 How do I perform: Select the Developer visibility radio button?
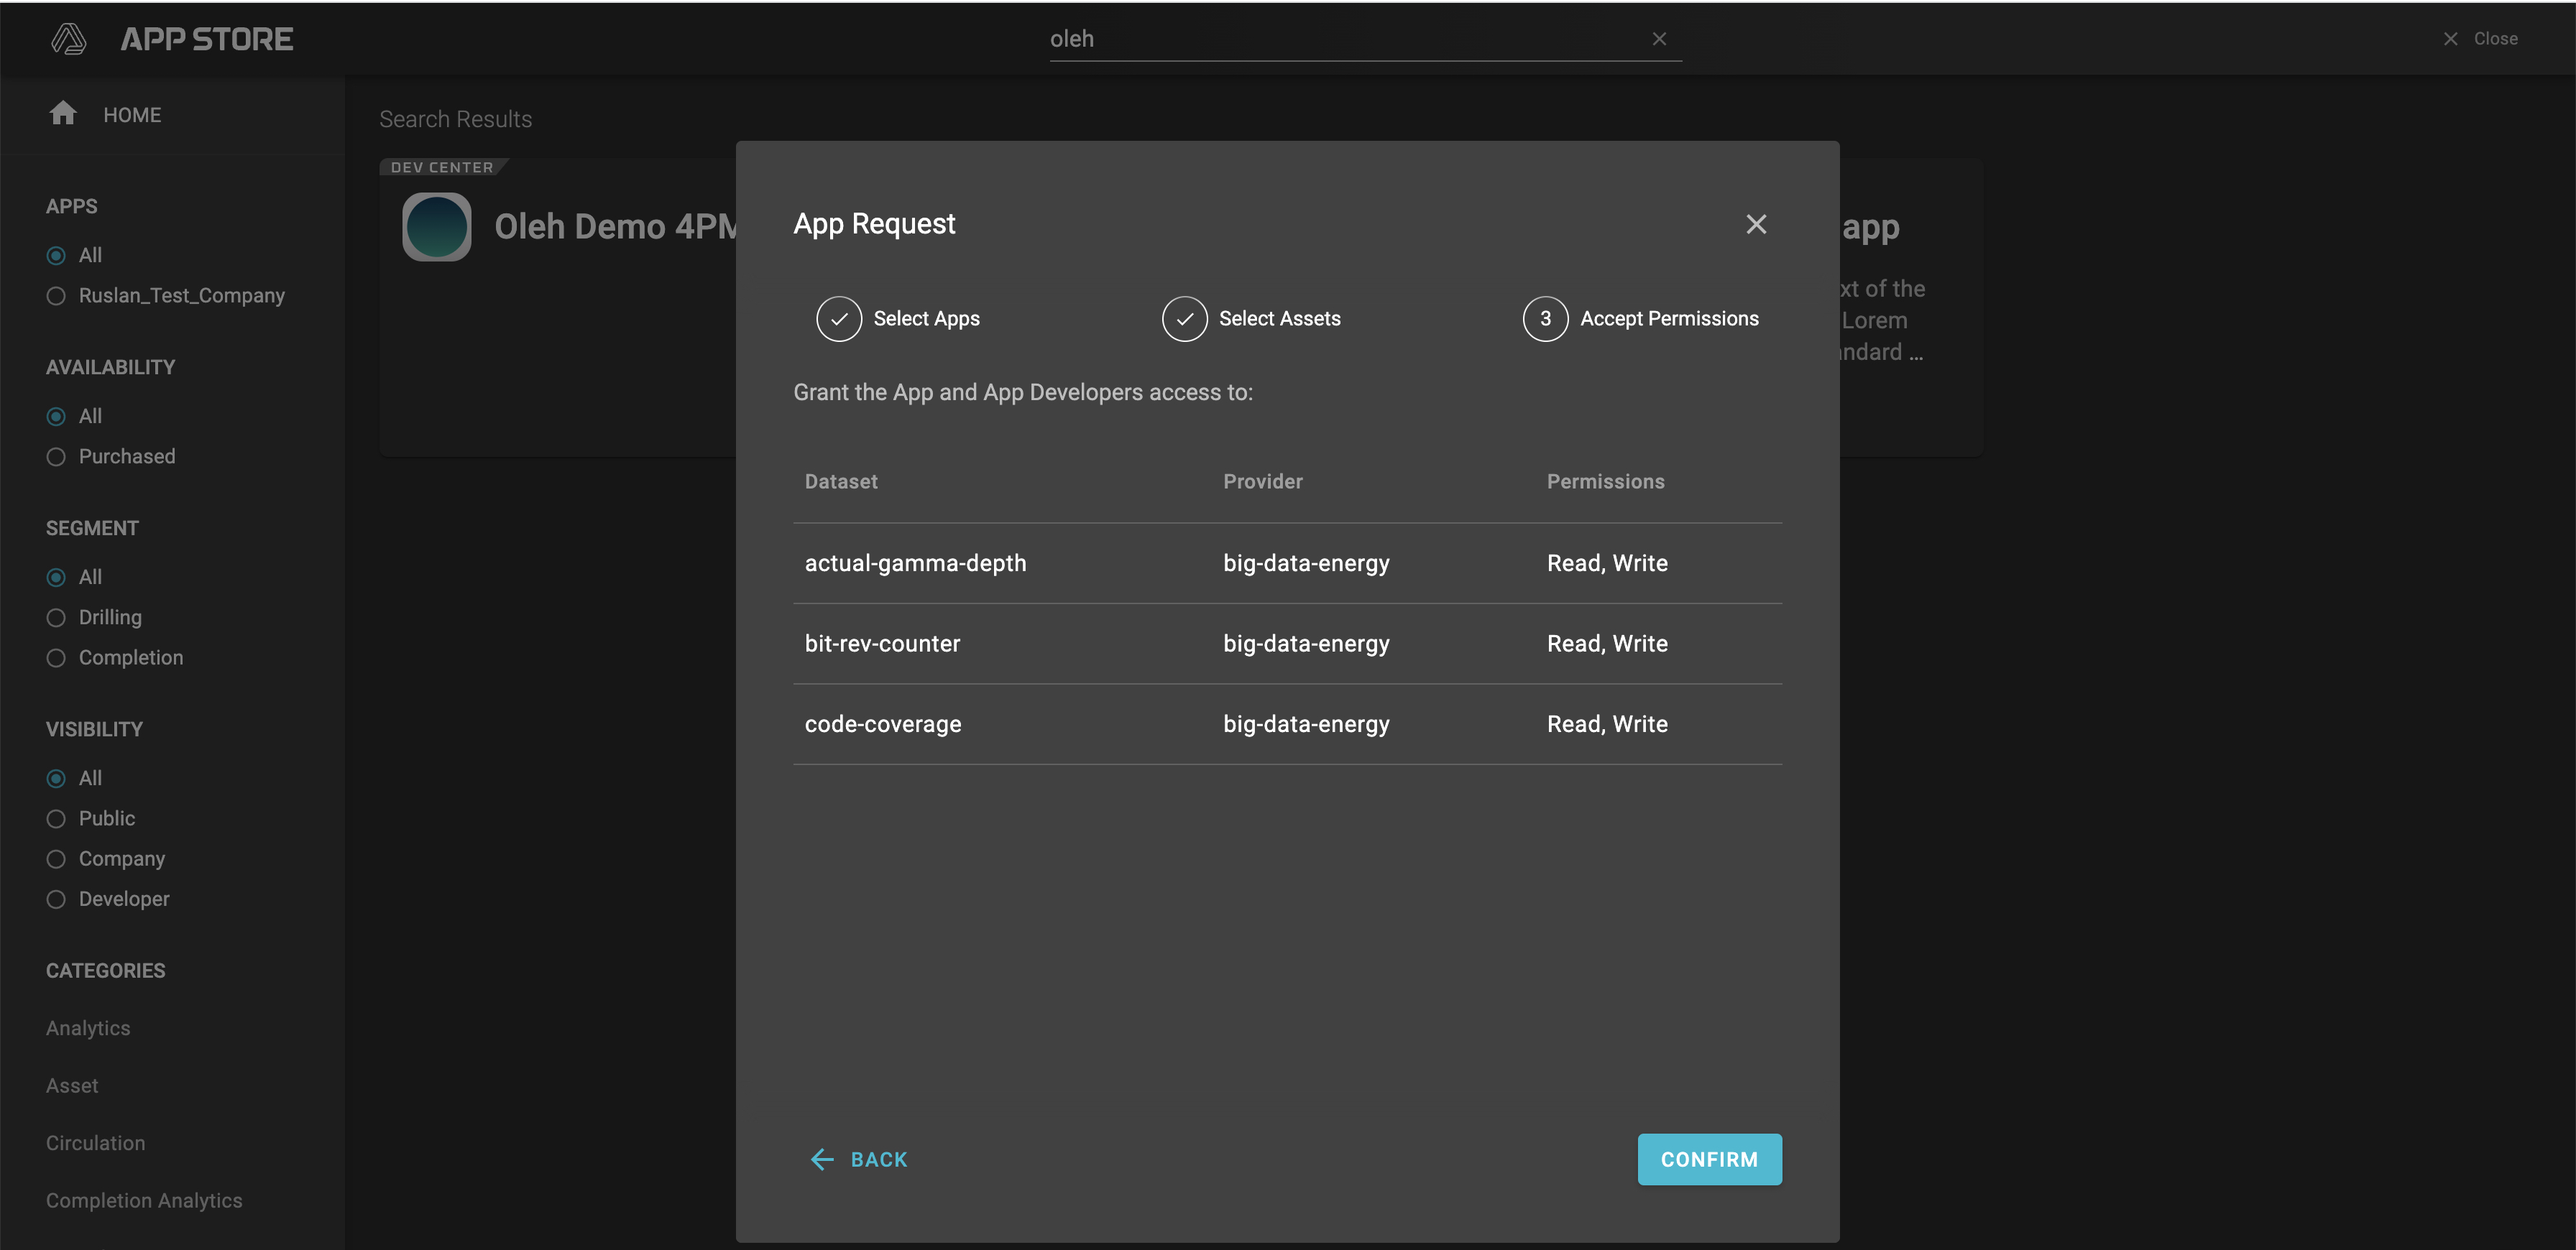(56, 899)
